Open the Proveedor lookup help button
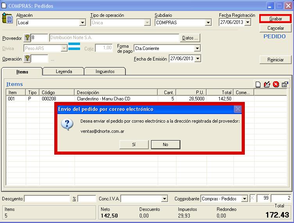 (x=27, y=38)
